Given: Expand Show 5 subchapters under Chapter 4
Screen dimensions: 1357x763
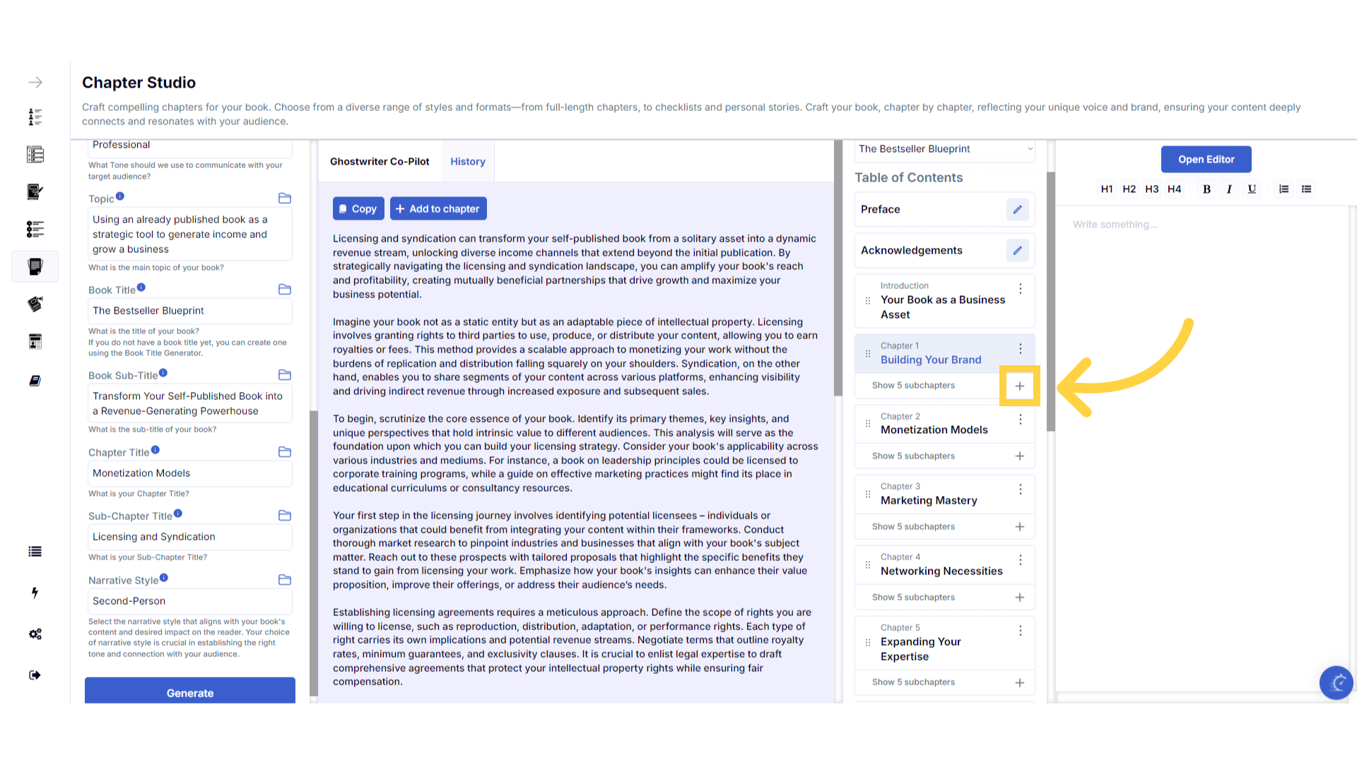Looking at the screenshot, I should 913,598.
